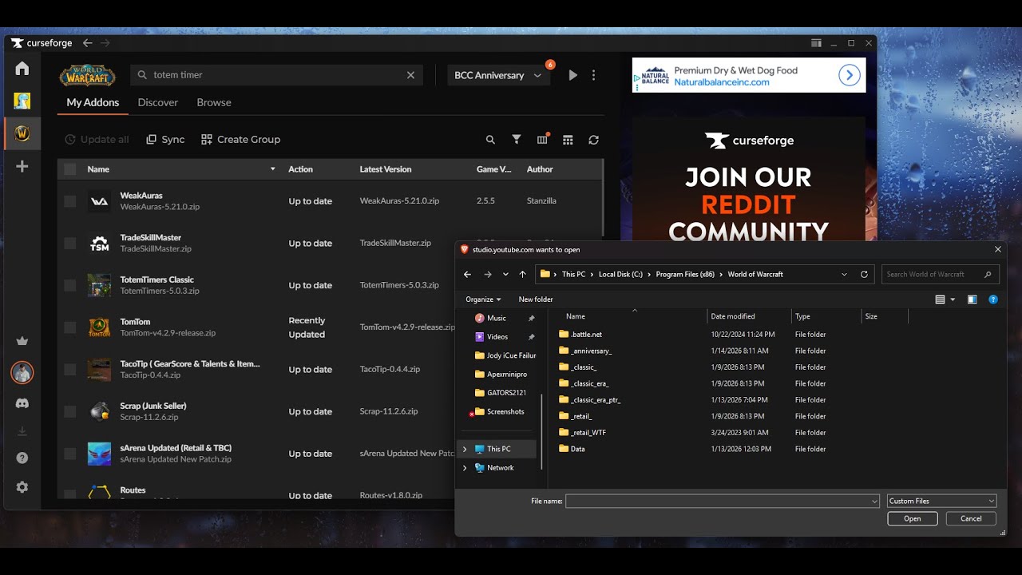Click Update all button
Viewport: 1022px width, 575px height.
click(x=97, y=140)
